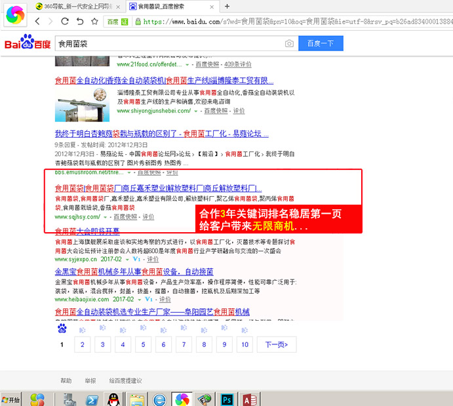Expand dropdown arrow beside www.heibaojixie.com

139,300
